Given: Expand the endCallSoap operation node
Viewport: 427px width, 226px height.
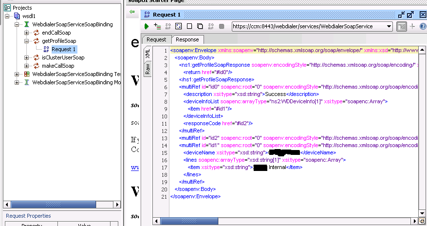Looking at the screenshot, I should [26, 33].
